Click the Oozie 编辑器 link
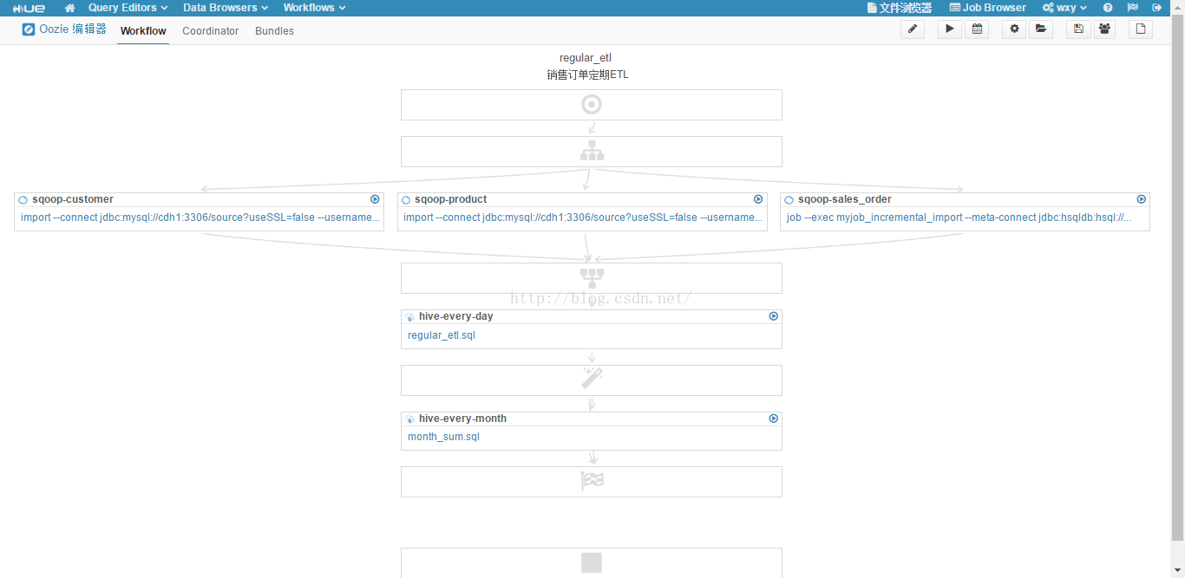The width and height of the screenshot is (1185, 578). tap(64, 29)
